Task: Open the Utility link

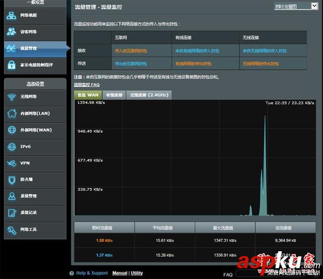Action: click(137, 273)
